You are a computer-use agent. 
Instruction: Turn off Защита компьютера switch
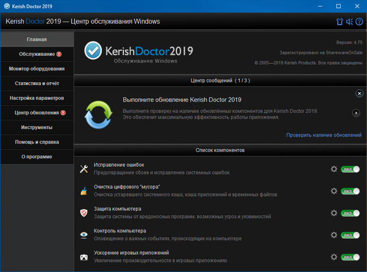[x=350, y=212]
